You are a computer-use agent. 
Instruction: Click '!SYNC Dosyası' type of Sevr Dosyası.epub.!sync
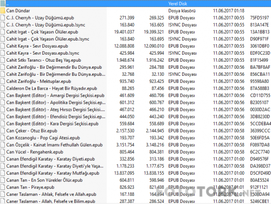click(182, 53)
